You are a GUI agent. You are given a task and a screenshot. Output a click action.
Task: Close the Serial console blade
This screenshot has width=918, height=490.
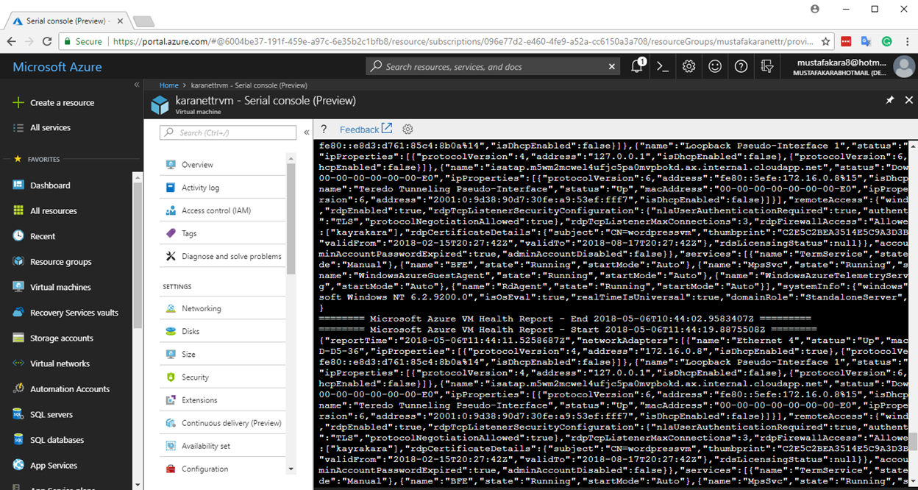908,100
